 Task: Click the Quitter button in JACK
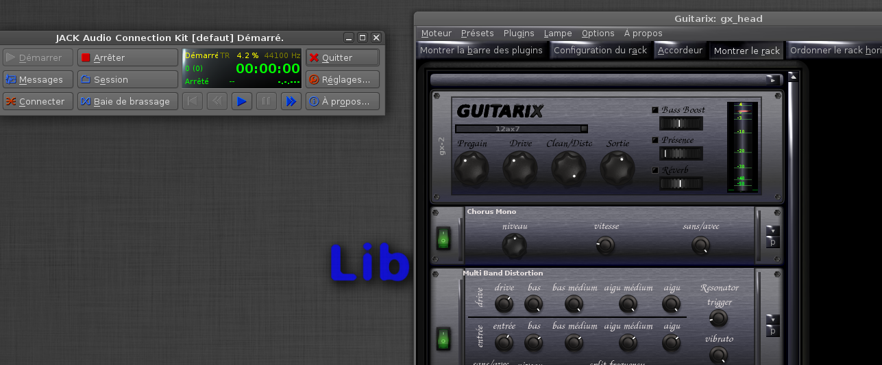point(342,57)
